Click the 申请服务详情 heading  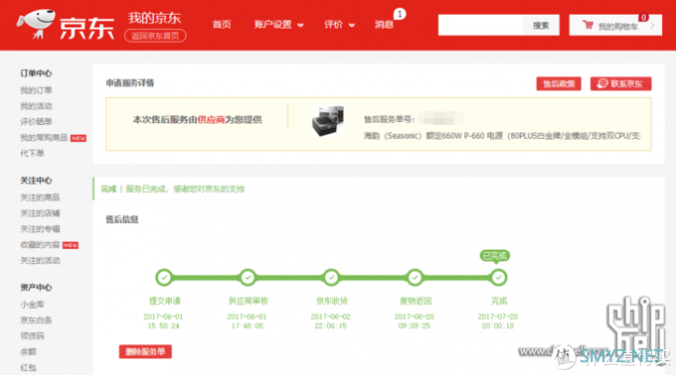coord(130,83)
